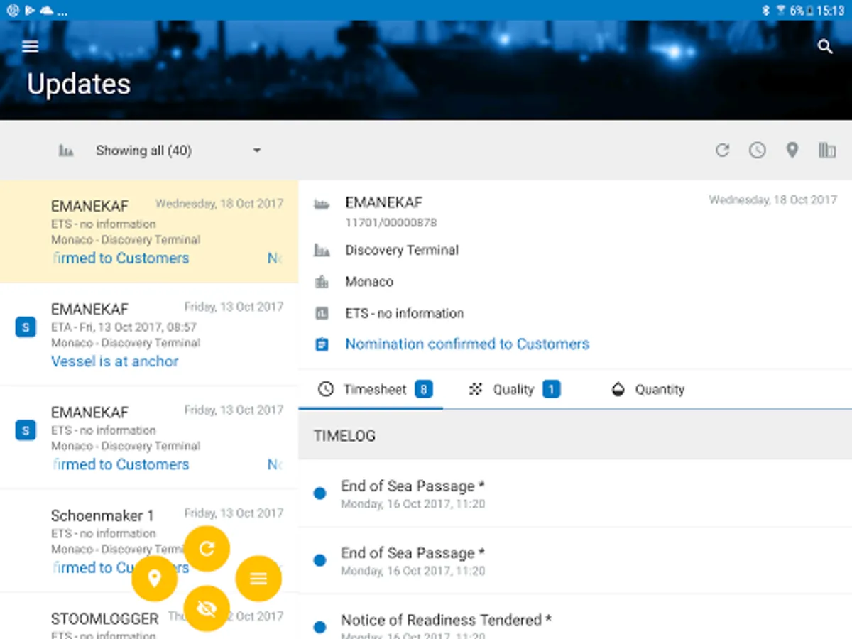Click S badge on ETS no-information EMANEKAF Friday row
The width and height of the screenshot is (852, 639).
point(26,430)
